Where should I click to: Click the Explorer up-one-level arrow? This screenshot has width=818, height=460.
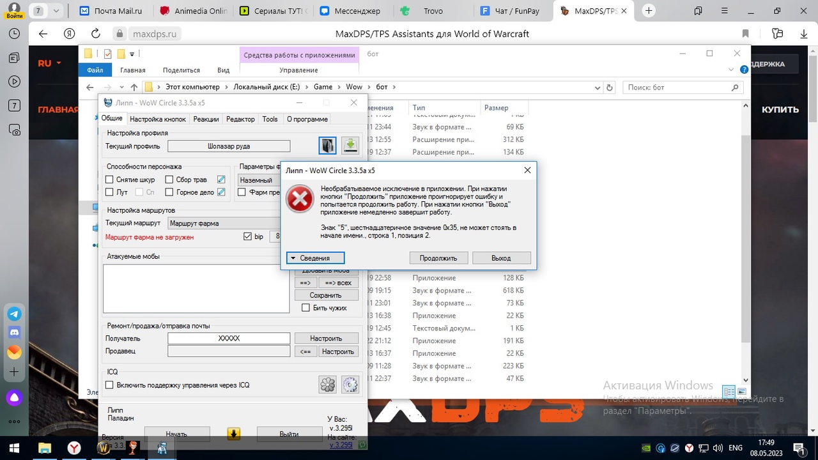[134, 87]
